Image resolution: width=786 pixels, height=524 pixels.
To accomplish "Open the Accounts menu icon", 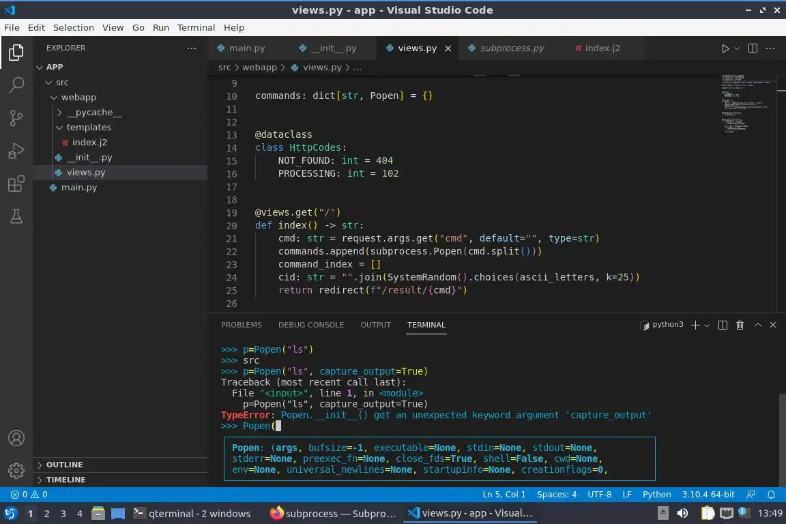I will pyautogui.click(x=16, y=438).
